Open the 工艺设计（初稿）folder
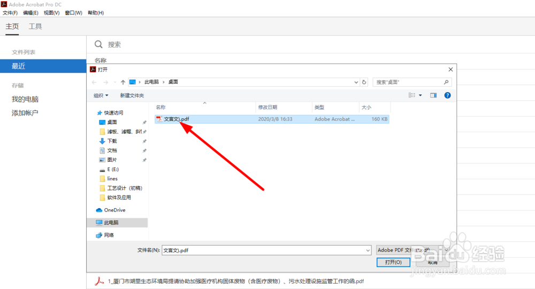Image resolution: width=535 pixels, height=289 pixels. (125, 188)
